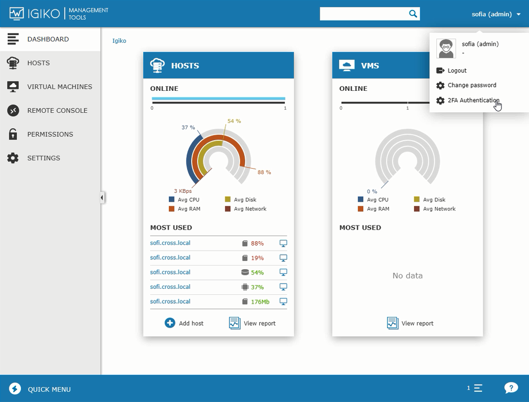Click the Hosts Avg Network legend swatch

point(228,209)
